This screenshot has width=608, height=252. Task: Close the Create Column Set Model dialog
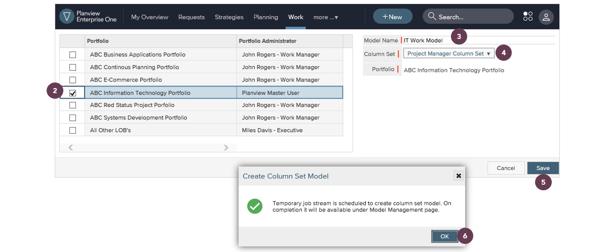coord(459,176)
